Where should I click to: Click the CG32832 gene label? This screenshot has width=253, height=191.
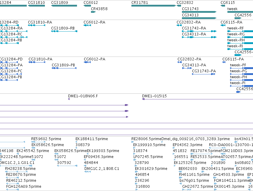click(185, 3)
